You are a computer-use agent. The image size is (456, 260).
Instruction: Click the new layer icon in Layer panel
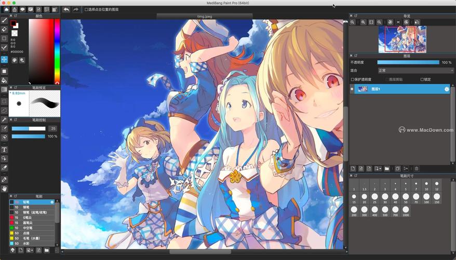click(x=353, y=168)
